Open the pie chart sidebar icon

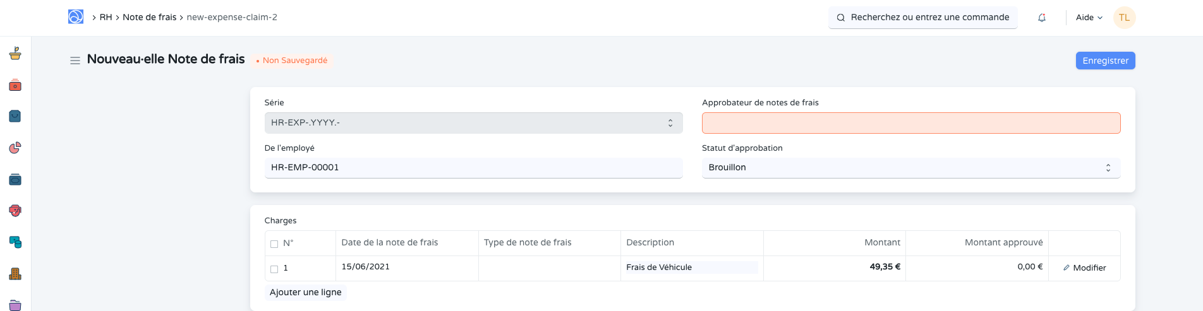pyautogui.click(x=15, y=148)
